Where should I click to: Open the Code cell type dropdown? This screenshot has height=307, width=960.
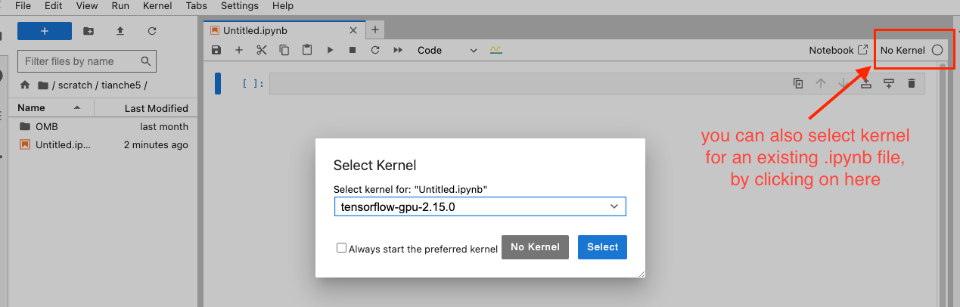pos(448,50)
